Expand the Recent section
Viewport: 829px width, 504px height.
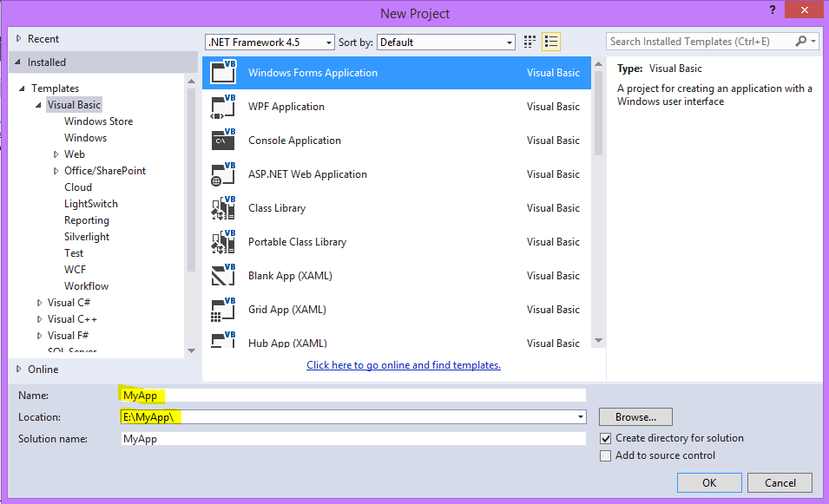pos(18,38)
